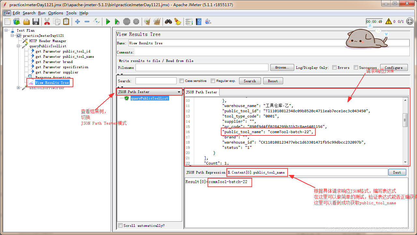The height and width of the screenshot is (235, 417).
Task: Select HTTP Header Manager in tree
Action: point(48,41)
